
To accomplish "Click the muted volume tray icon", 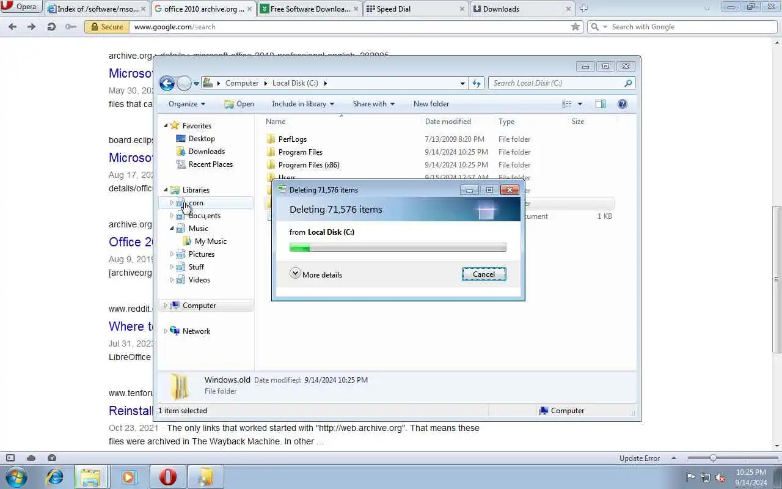I will (x=720, y=477).
